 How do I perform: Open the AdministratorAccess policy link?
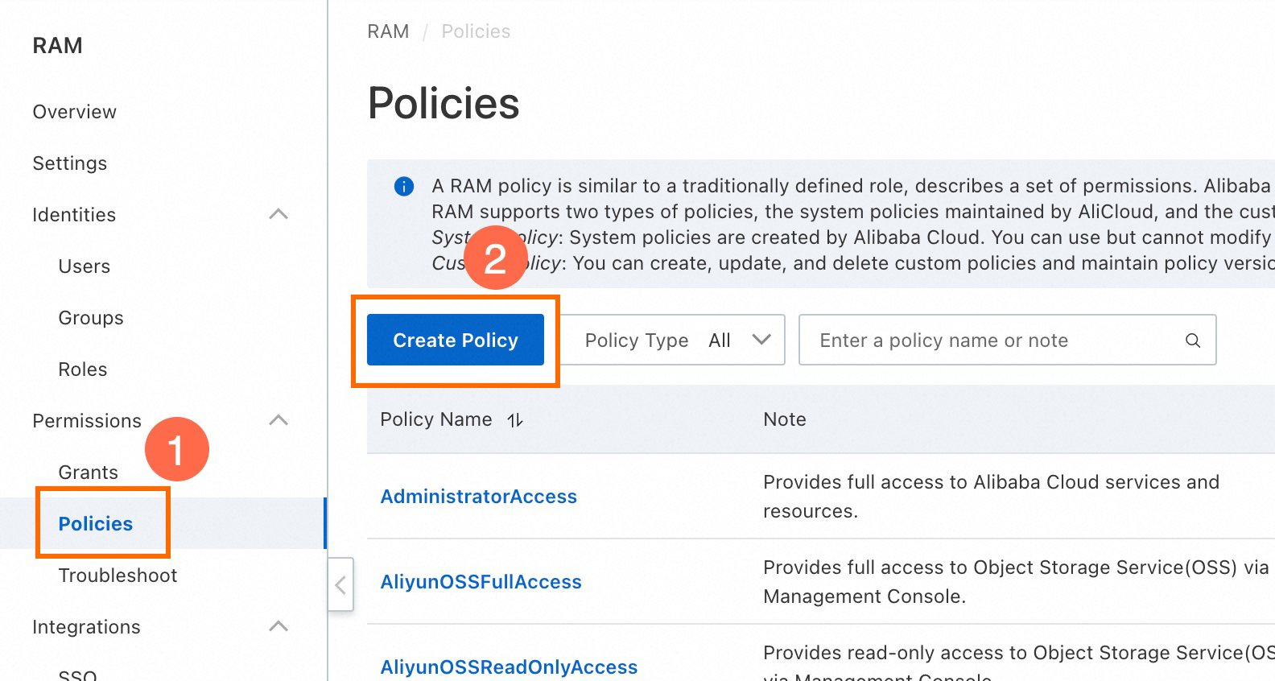[x=478, y=497]
